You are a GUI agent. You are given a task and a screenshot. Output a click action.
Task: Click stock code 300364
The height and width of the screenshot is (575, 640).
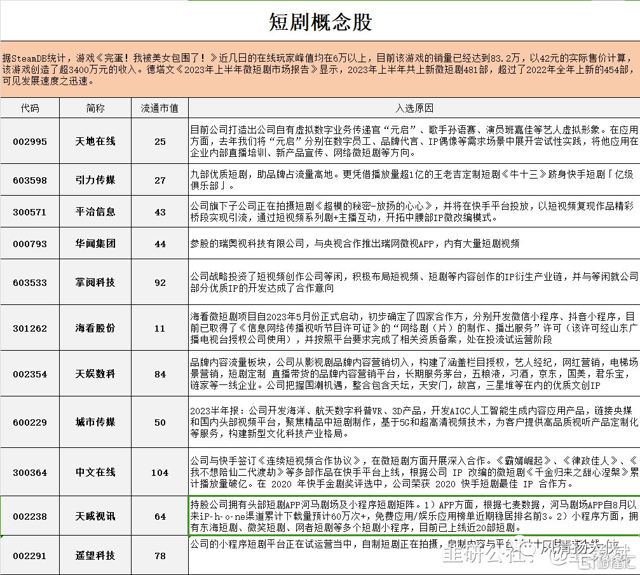pyautogui.click(x=30, y=473)
